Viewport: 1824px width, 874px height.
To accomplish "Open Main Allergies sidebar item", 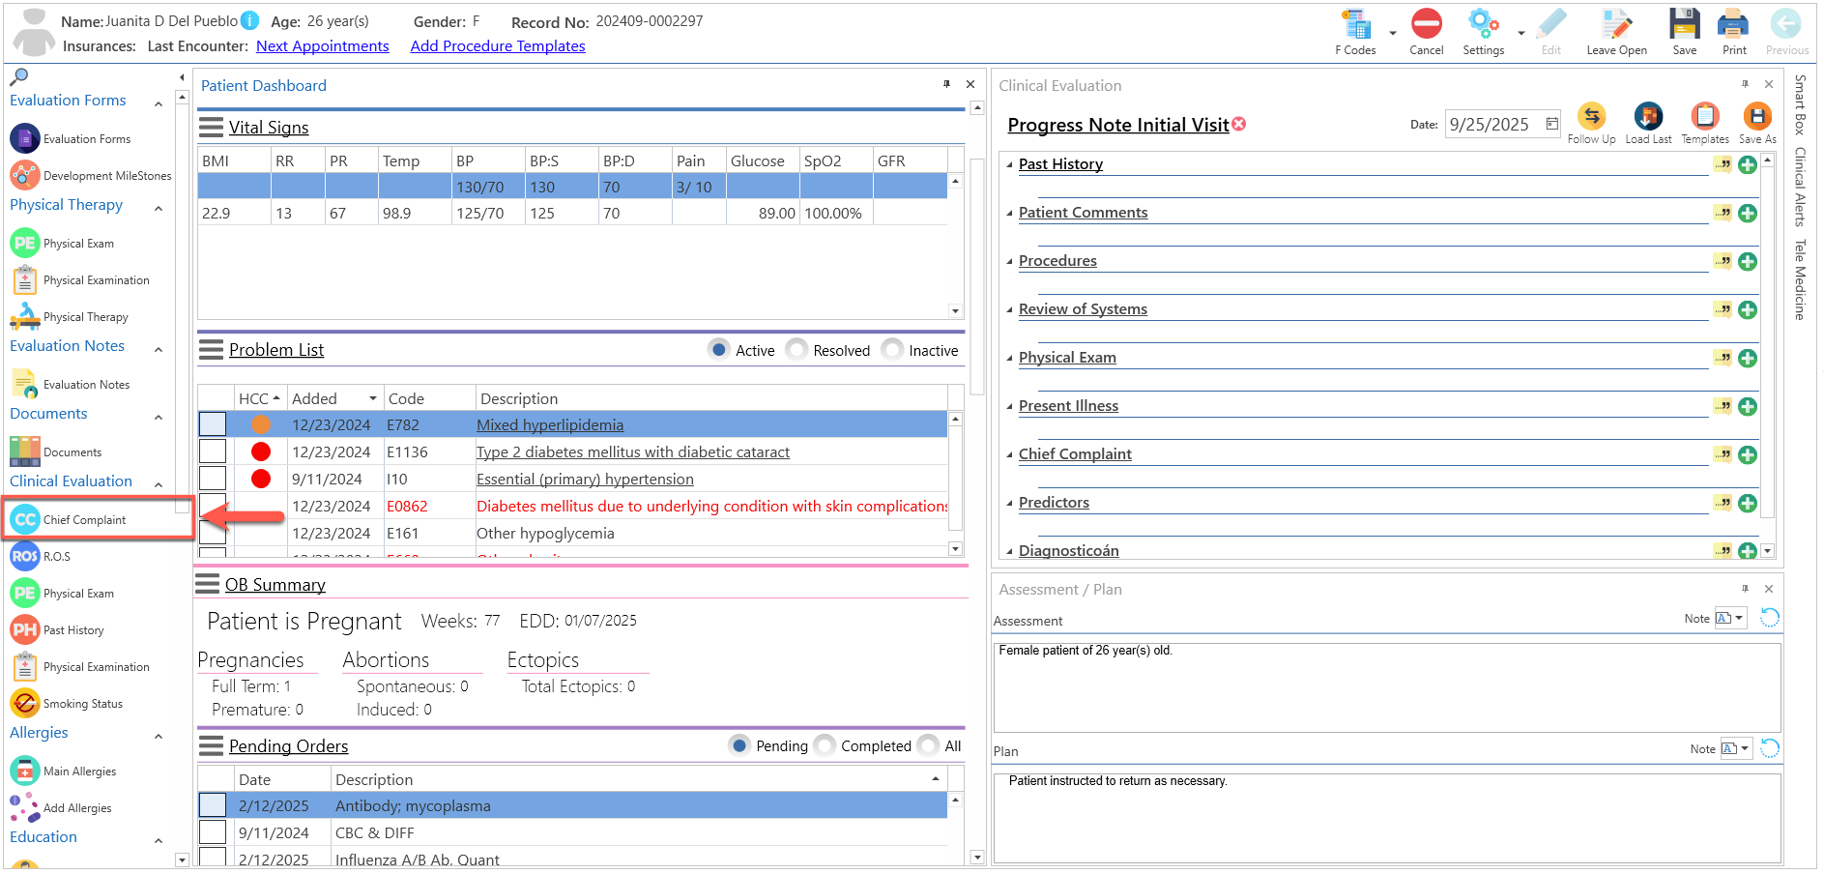I will point(79,772).
